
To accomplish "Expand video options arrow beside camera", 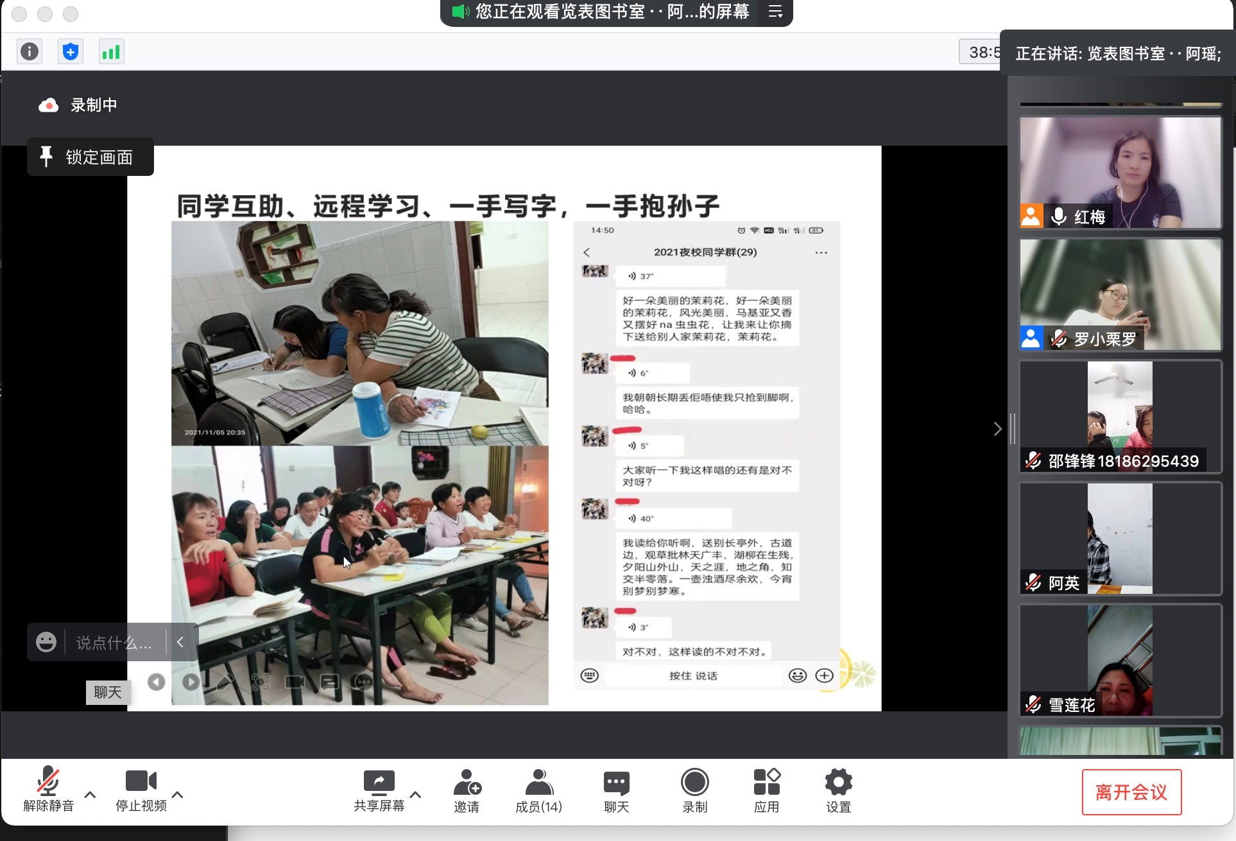I will click(178, 795).
